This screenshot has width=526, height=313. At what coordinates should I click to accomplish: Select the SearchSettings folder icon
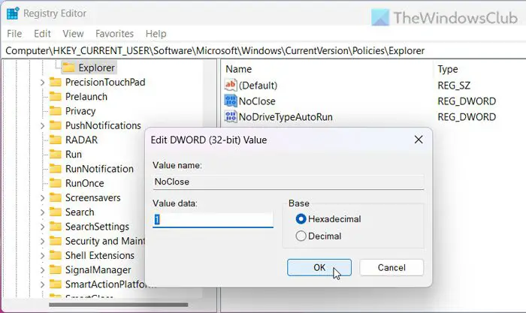pos(56,227)
